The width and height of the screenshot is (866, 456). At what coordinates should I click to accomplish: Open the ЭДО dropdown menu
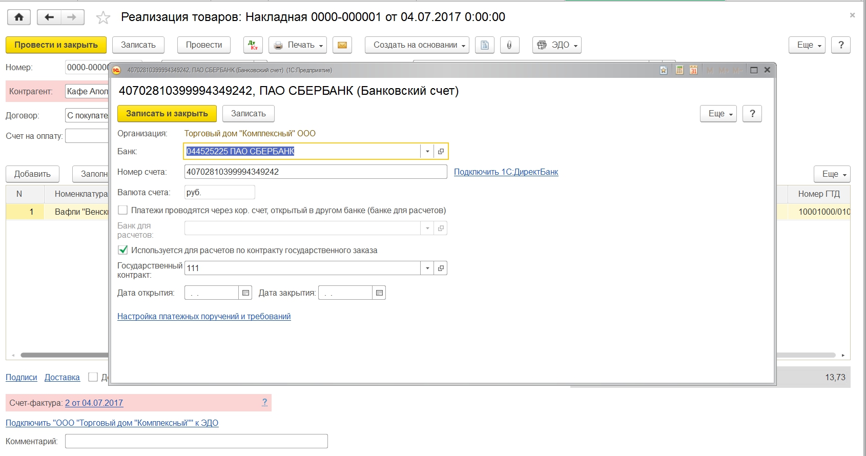tap(557, 45)
